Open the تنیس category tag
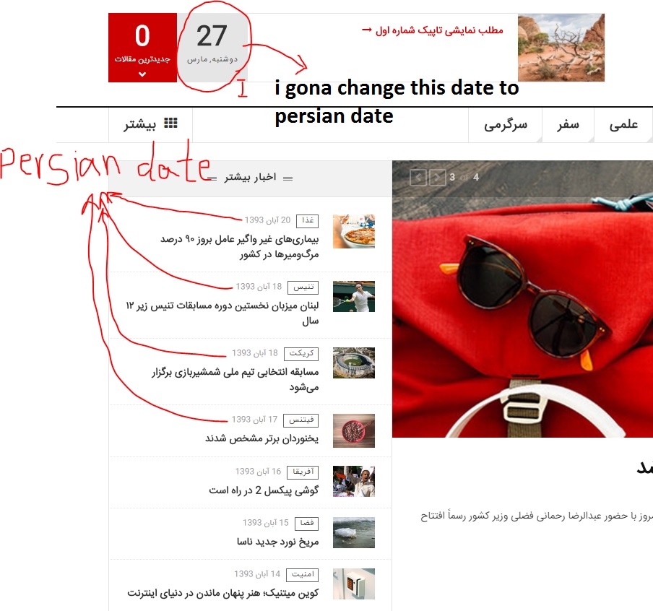Screen dimensions: 653x611 [x=303, y=287]
